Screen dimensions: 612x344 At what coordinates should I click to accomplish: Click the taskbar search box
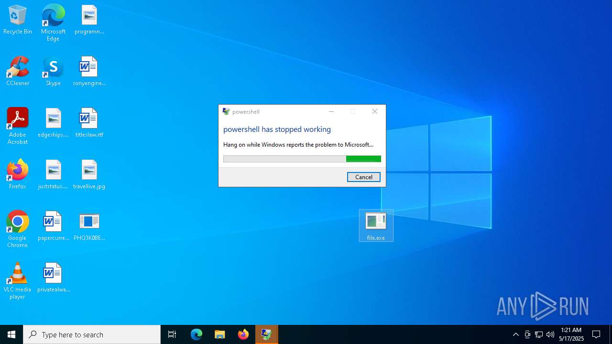point(92,334)
